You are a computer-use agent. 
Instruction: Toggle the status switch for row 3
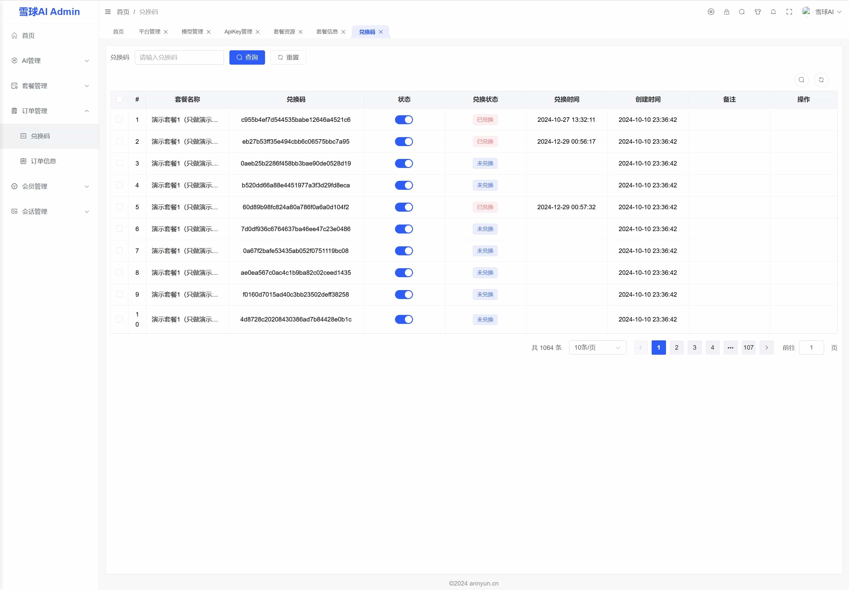coord(404,163)
